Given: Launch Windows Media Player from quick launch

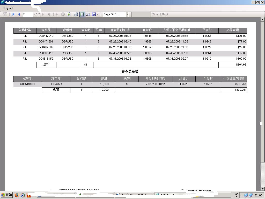Looking at the screenshot, I should [23, 195].
